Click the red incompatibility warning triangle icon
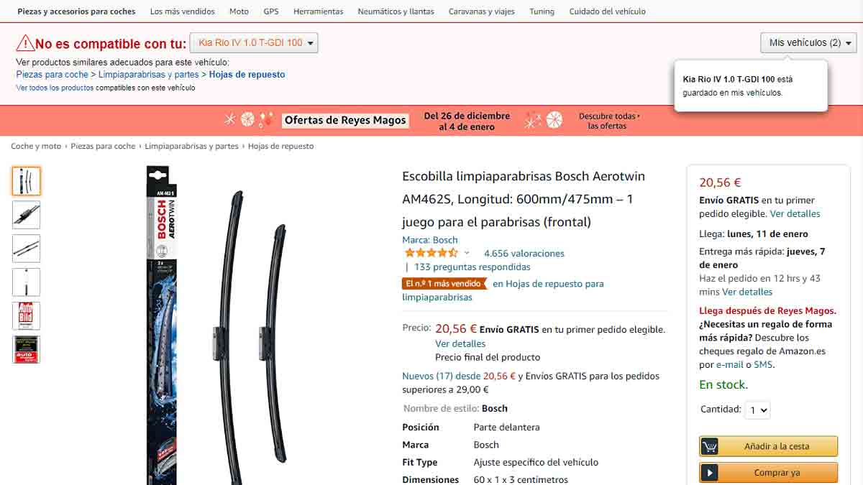Screen dimensions: 863x485 (25, 42)
